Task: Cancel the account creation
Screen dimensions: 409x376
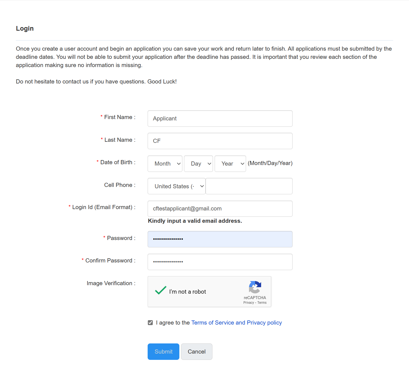Action: pyautogui.click(x=197, y=351)
